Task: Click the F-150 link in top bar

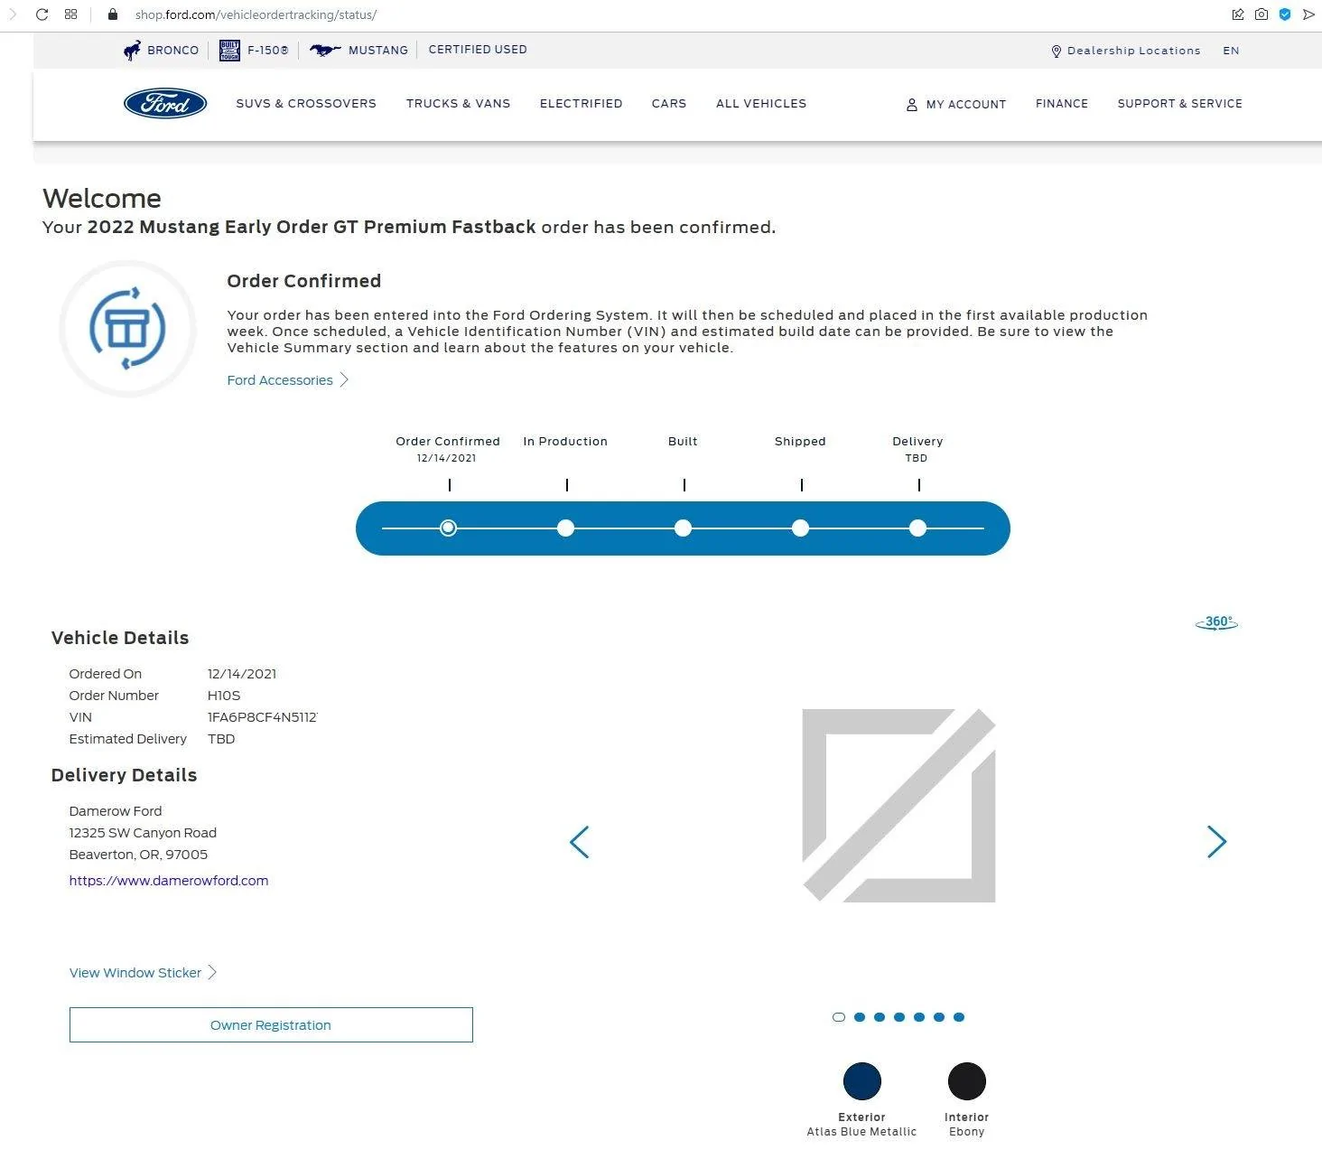Action: (268, 51)
